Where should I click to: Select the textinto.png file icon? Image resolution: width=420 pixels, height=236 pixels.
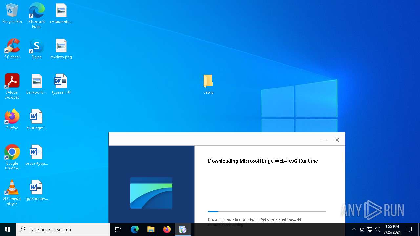pyautogui.click(x=61, y=49)
